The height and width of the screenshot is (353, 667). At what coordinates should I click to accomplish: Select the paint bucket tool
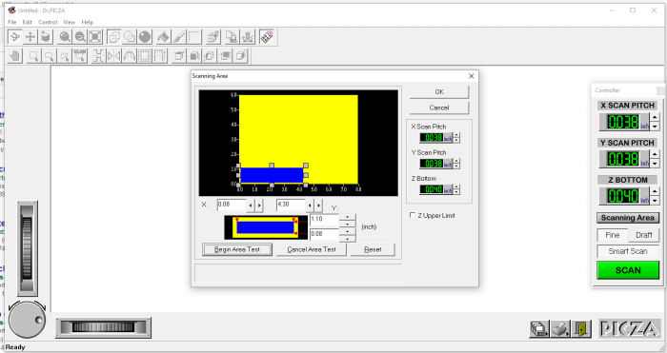163,37
